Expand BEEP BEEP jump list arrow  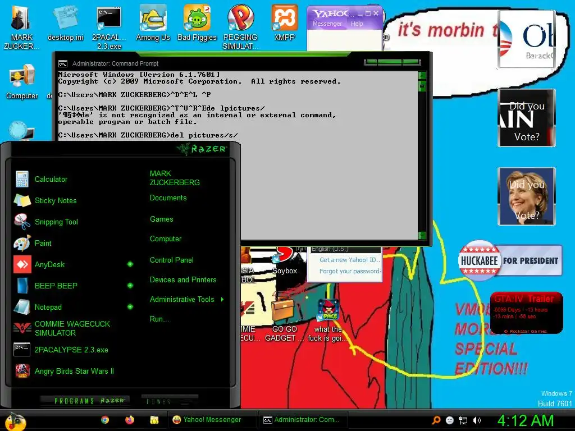click(x=130, y=286)
